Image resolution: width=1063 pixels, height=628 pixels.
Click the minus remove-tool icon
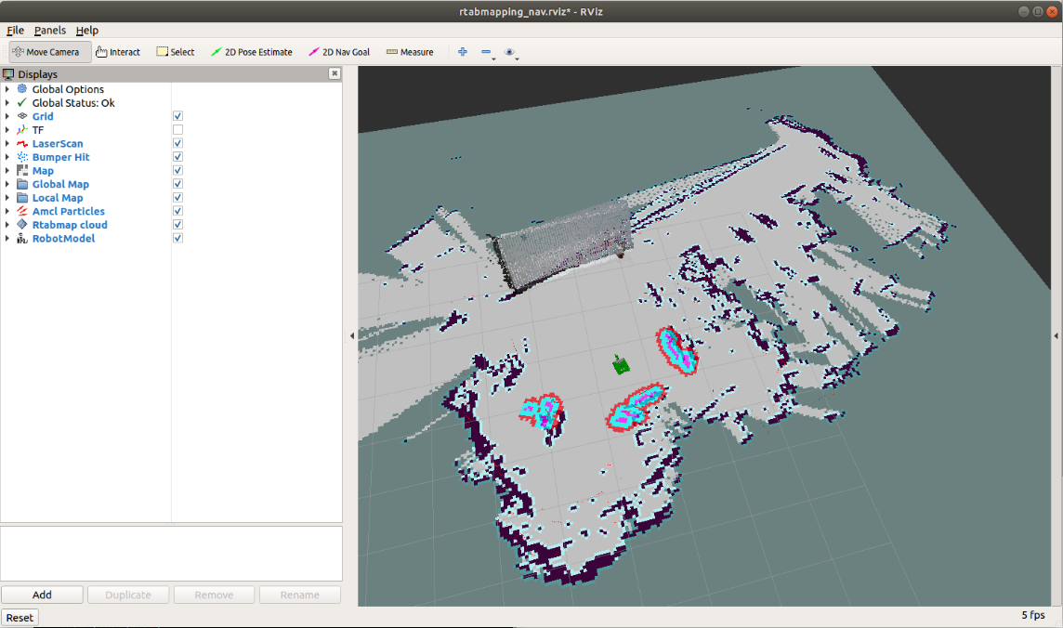(485, 51)
